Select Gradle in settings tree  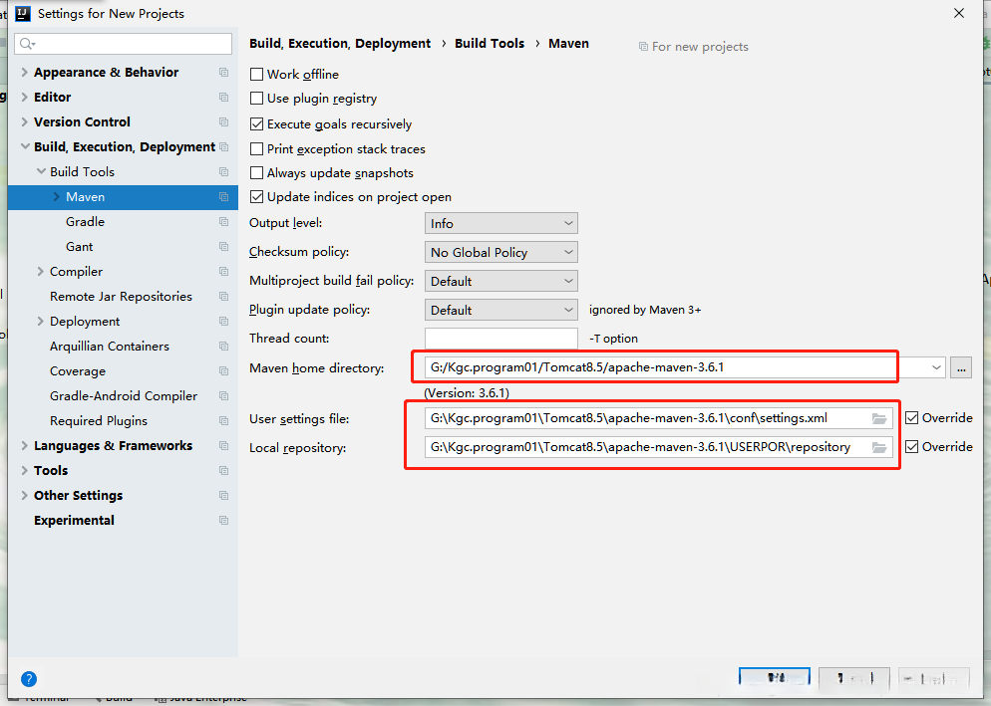coord(86,222)
